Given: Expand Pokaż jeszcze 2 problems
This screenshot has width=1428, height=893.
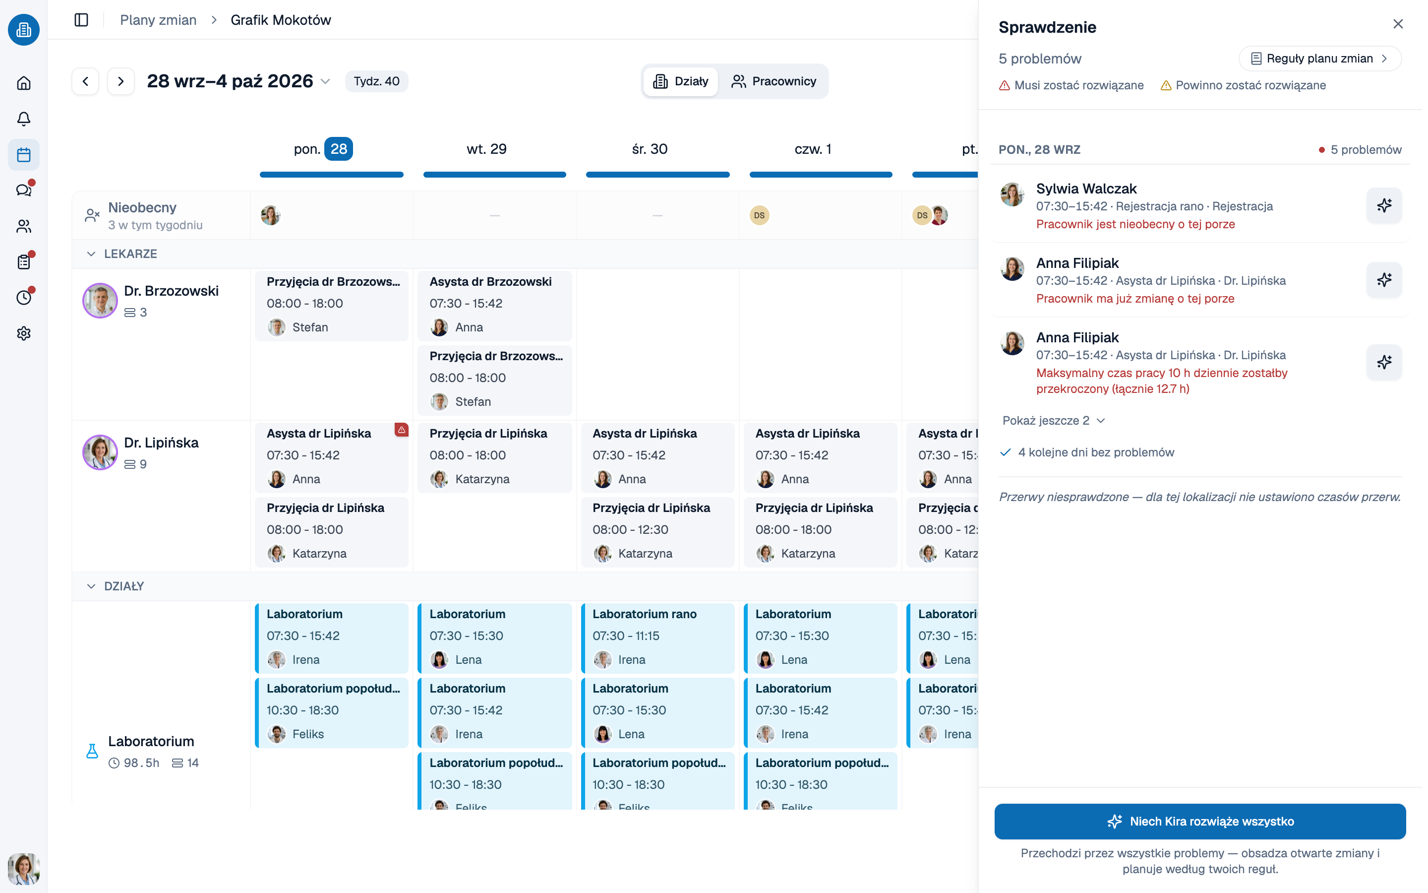Looking at the screenshot, I should (1053, 421).
